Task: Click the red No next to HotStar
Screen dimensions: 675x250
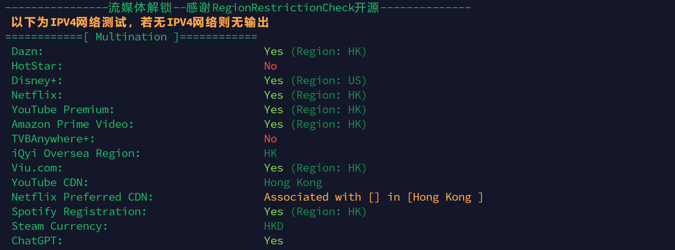Action: 270,66
